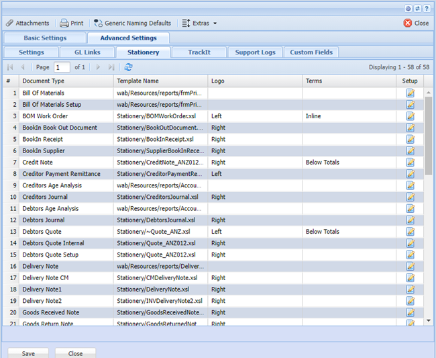Open Generic Naming Defaults
Image resolution: width=436 pixels, height=358 pixels.
[133, 23]
